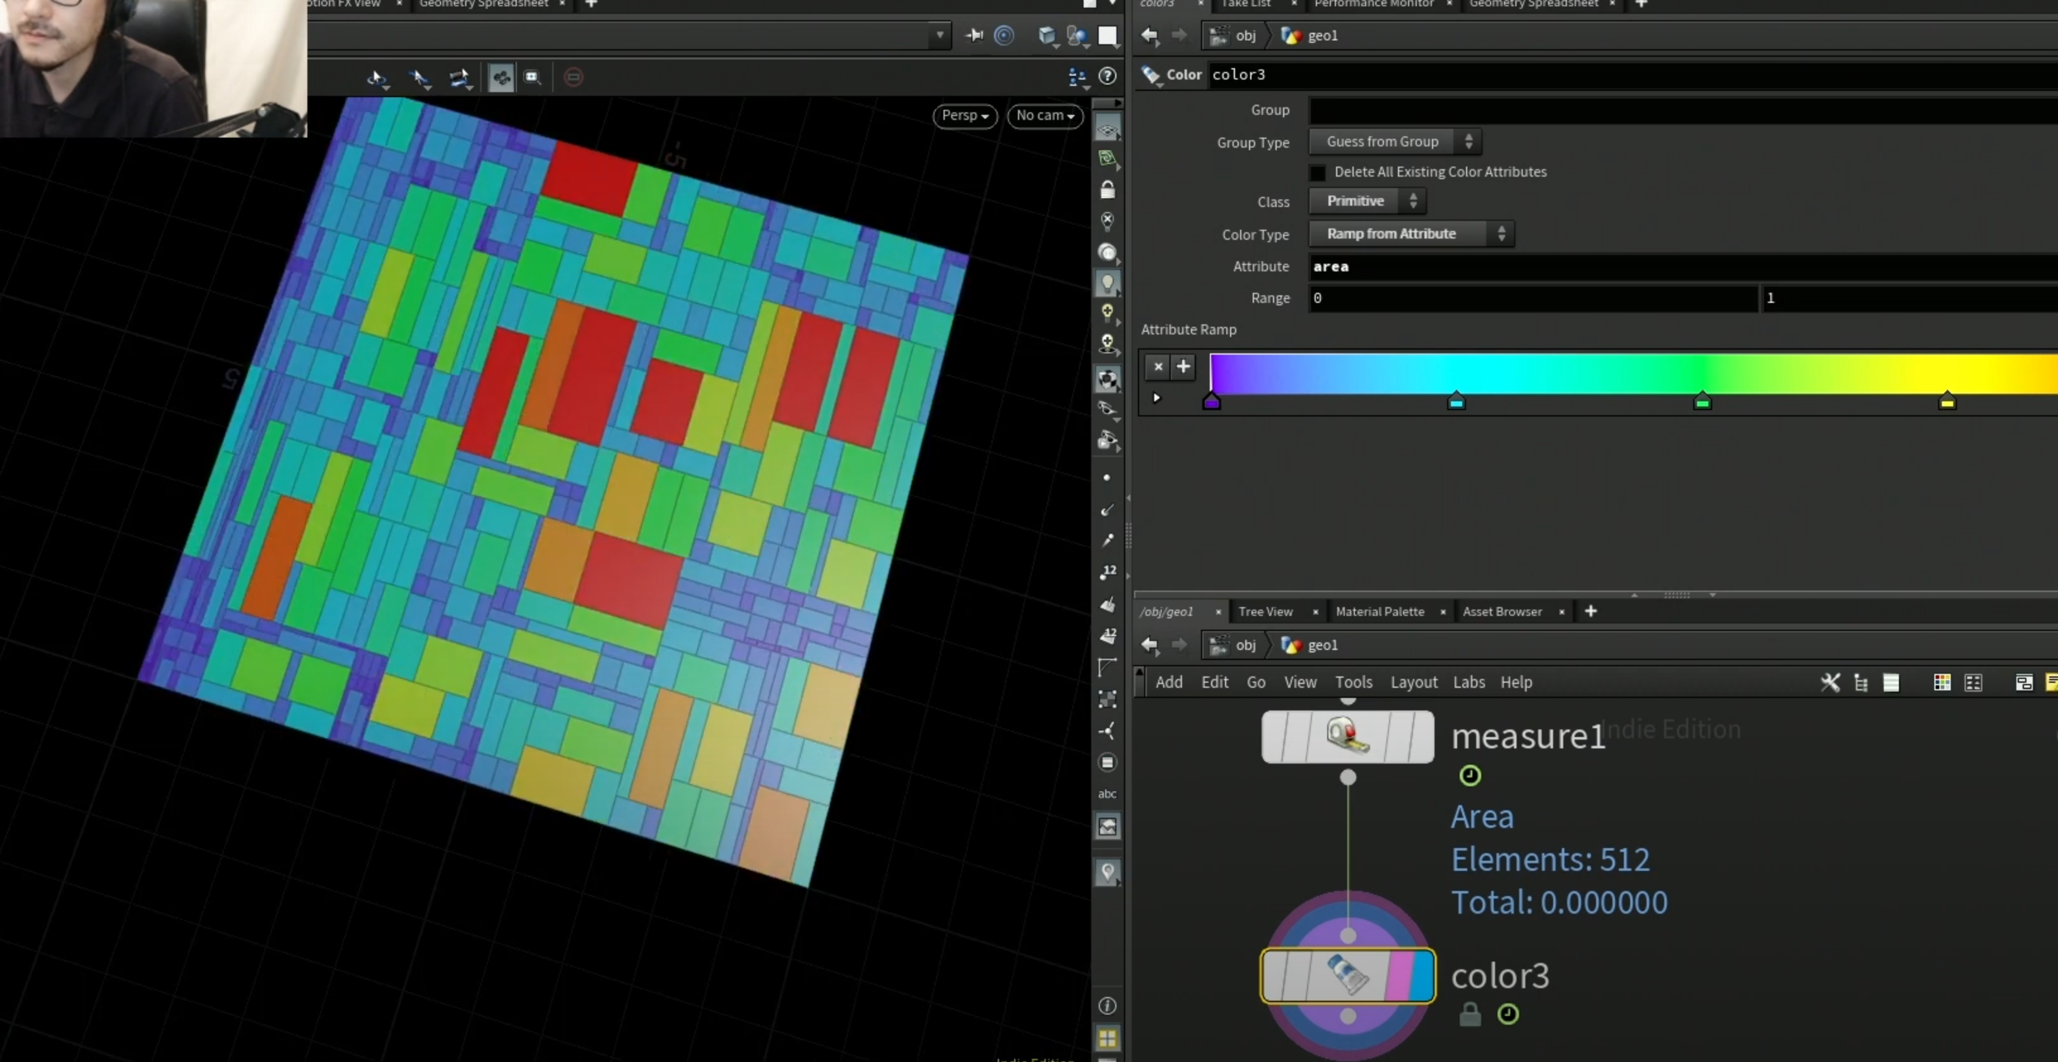This screenshot has height=1062, width=2058.
Task: Click the info icon at viewport sidebar bottom
Action: click(x=1108, y=1005)
